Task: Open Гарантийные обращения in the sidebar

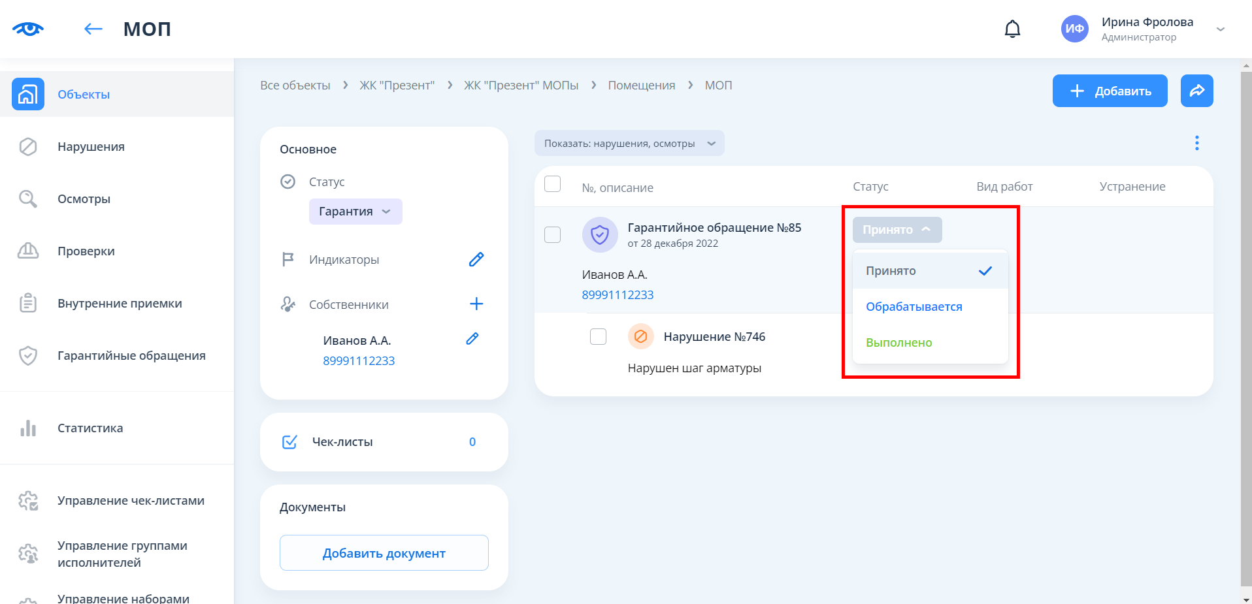Action: click(131, 356)
